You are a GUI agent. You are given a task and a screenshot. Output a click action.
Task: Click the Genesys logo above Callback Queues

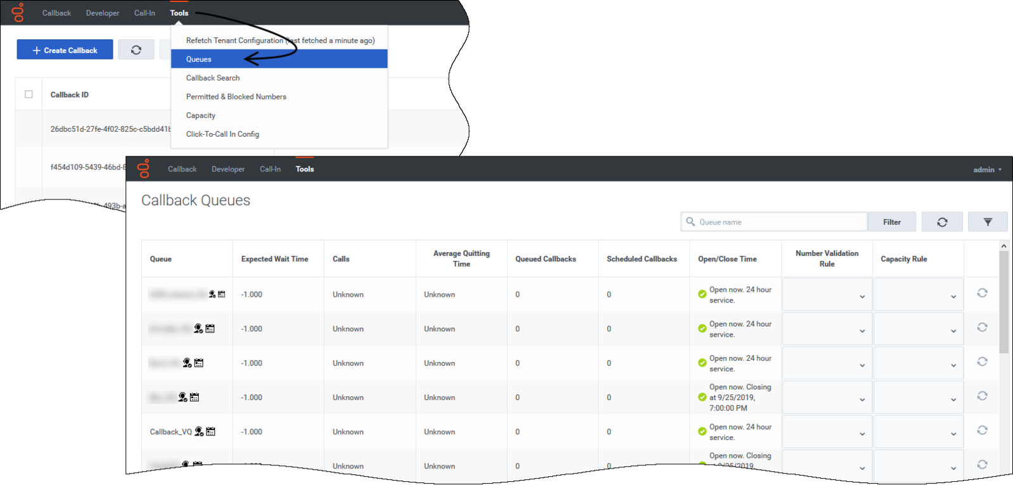pos(144,168)
